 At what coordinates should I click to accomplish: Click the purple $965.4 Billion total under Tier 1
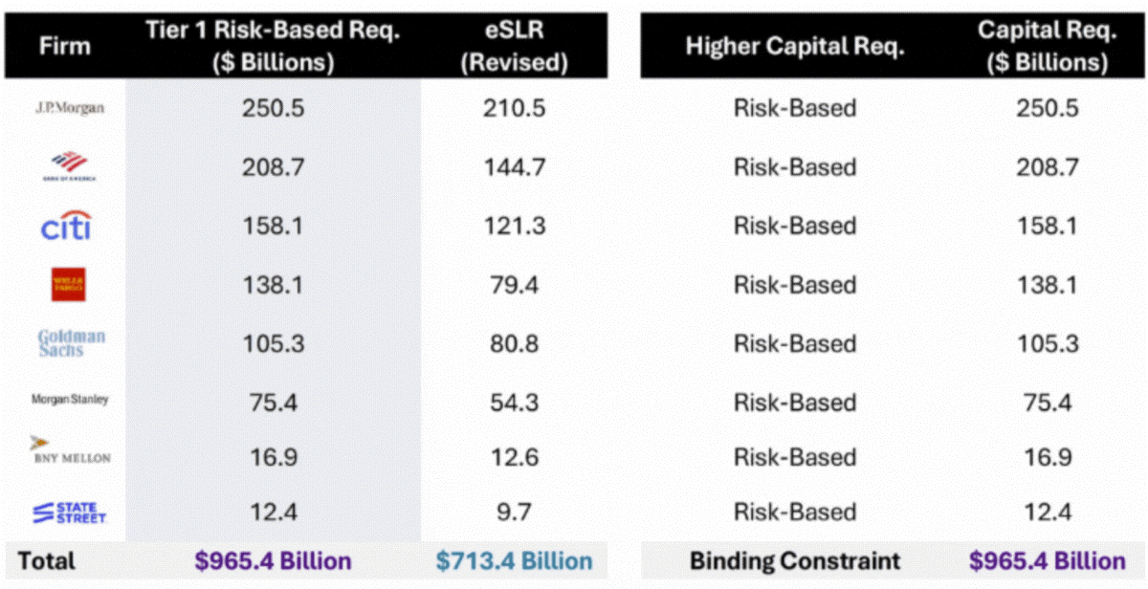(x=273, y=561)
